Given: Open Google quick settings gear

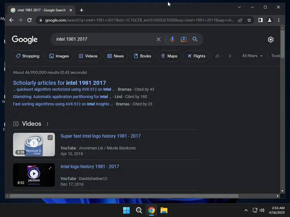Looking at the screenshot, I should click(x=270, y=39).
